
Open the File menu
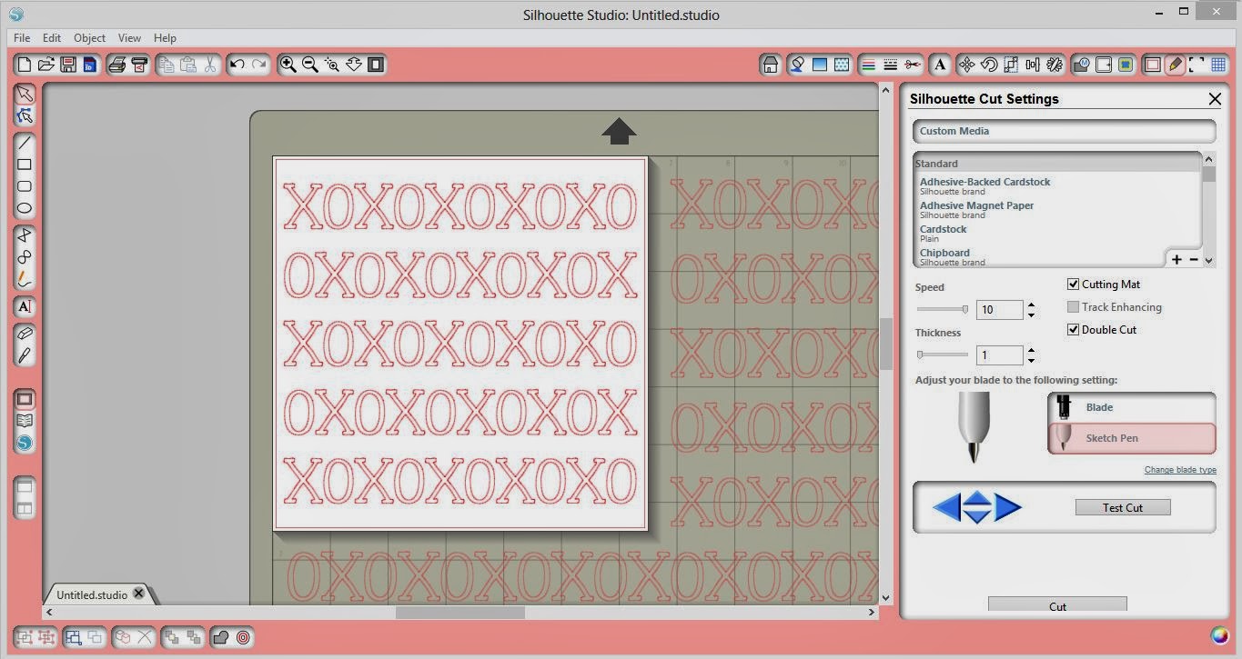point(22,38)
